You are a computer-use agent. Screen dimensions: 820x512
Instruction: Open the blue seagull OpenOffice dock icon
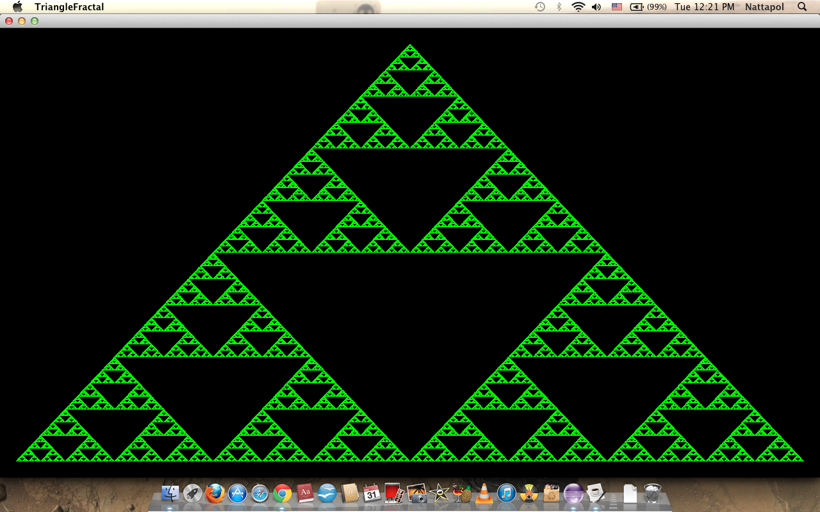click(327, 493)
